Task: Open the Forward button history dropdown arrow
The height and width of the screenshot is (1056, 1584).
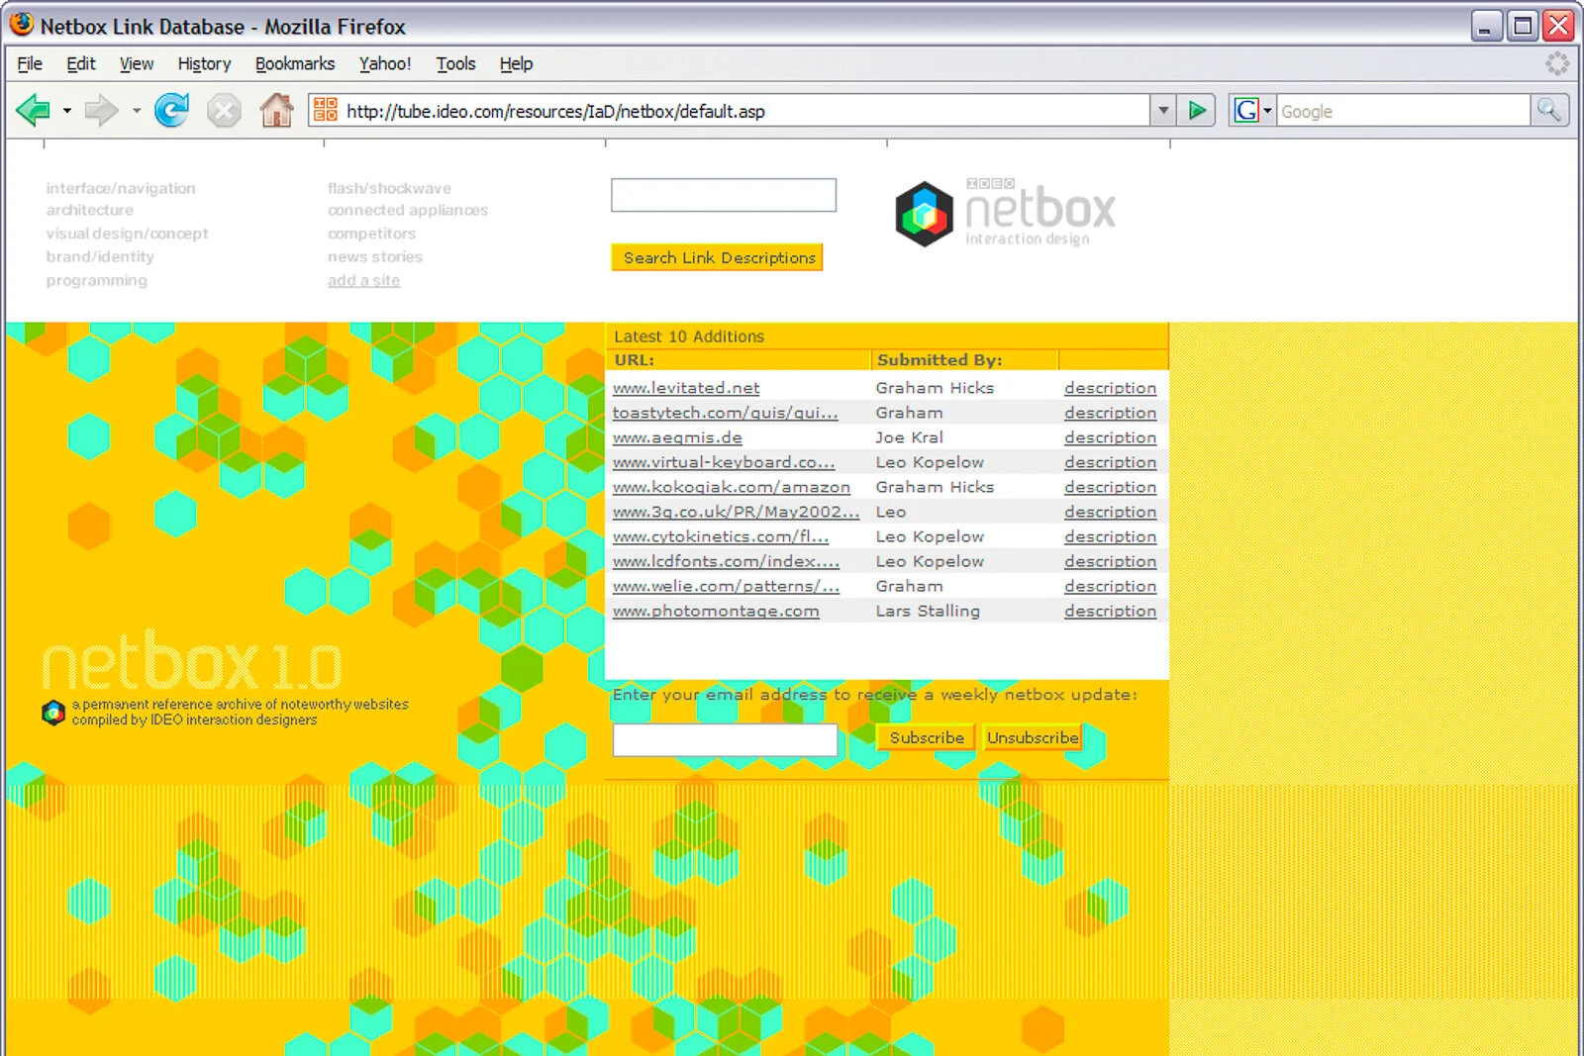Action: point(137,111)
